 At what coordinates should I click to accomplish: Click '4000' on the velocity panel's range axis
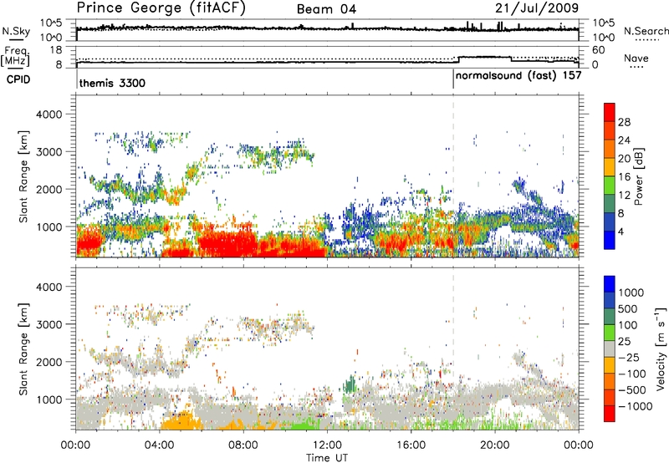pyautogui.click(x=49, y=287)
